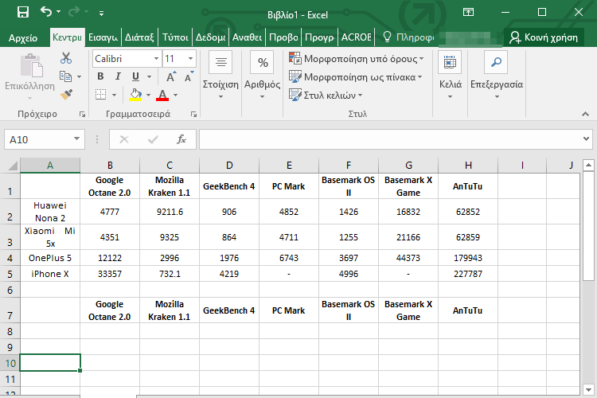Switch to the Εισαγωγή ribbon tab

coord(103,37)
